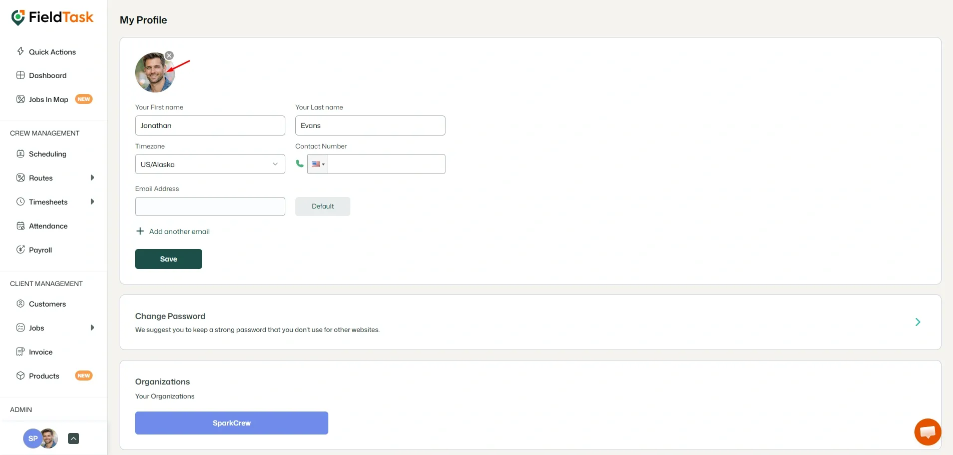This screenshot has height=455, width=953.
Task: Click the Routes sidebar icon
Action: coord(21,177)
